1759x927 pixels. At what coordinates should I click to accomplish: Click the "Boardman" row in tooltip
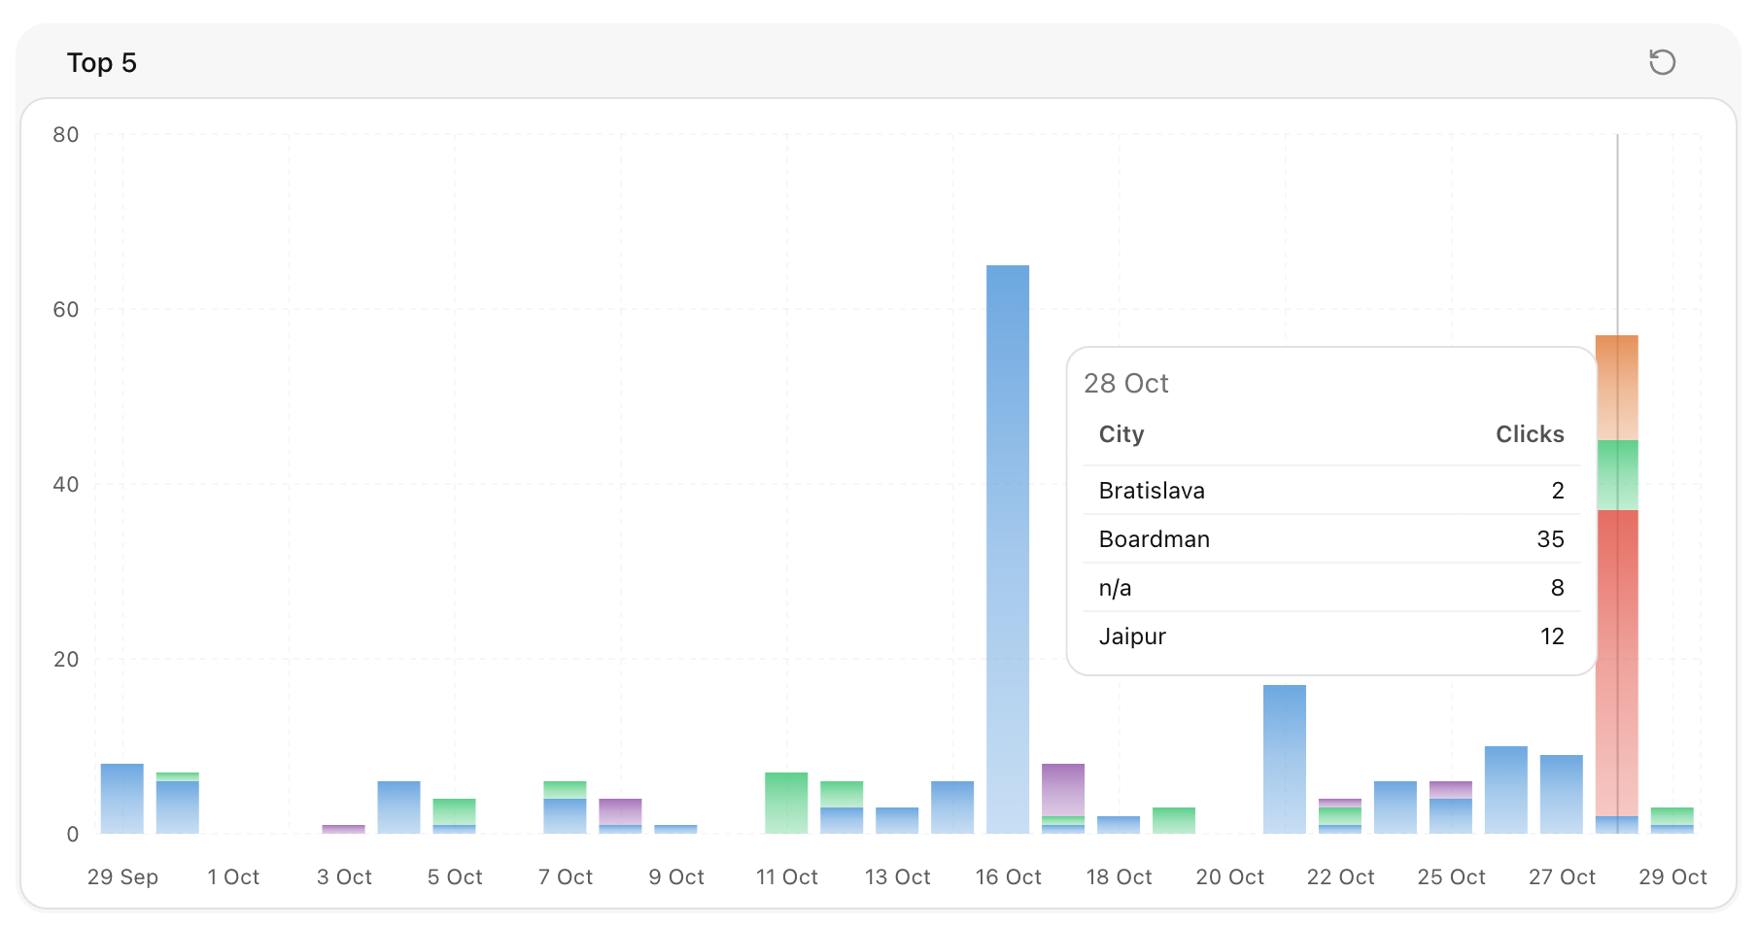pos(1331,539)
